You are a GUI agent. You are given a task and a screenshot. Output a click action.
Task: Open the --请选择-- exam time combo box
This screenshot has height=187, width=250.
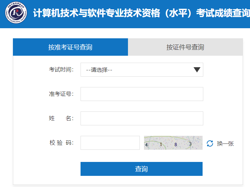click(142, 70)
